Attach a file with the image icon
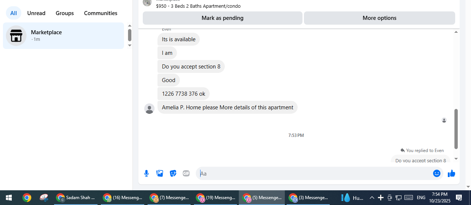Image resolution: width=471 pixels, height=205 pixels. [160, 173]
